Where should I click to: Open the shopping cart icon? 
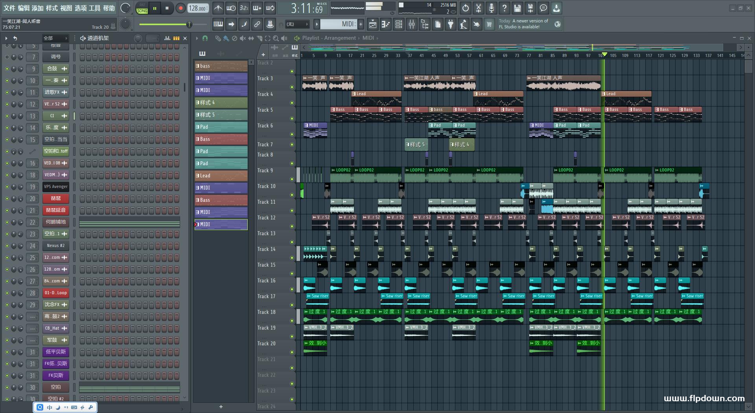pos(490,24)
